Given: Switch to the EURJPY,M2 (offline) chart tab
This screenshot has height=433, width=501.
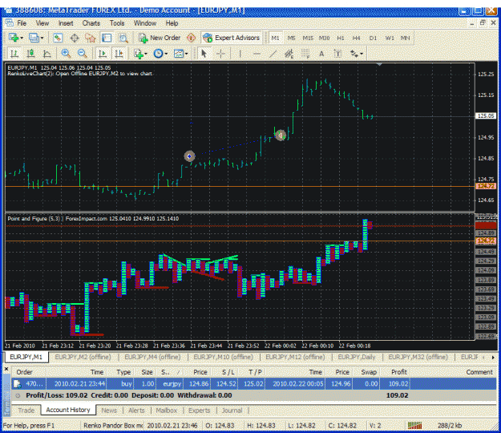Looking at the screenshot, I should point(83,357).
